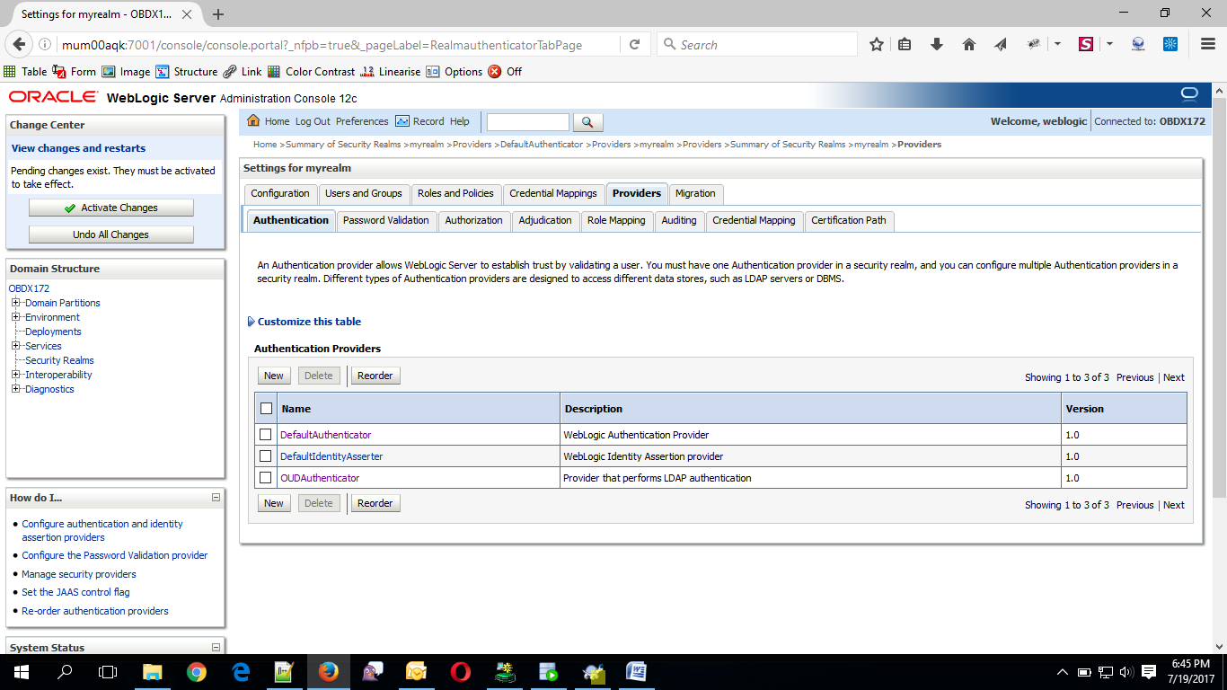Open the Authorization sub-tab
The width and height of the screenshot is (1227, 690).
point(473,221)
